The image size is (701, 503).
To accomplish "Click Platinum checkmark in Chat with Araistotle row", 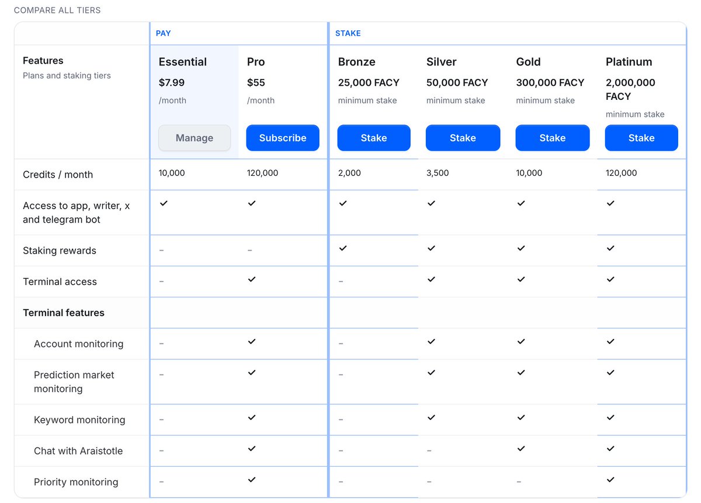I will coord(610,449).
